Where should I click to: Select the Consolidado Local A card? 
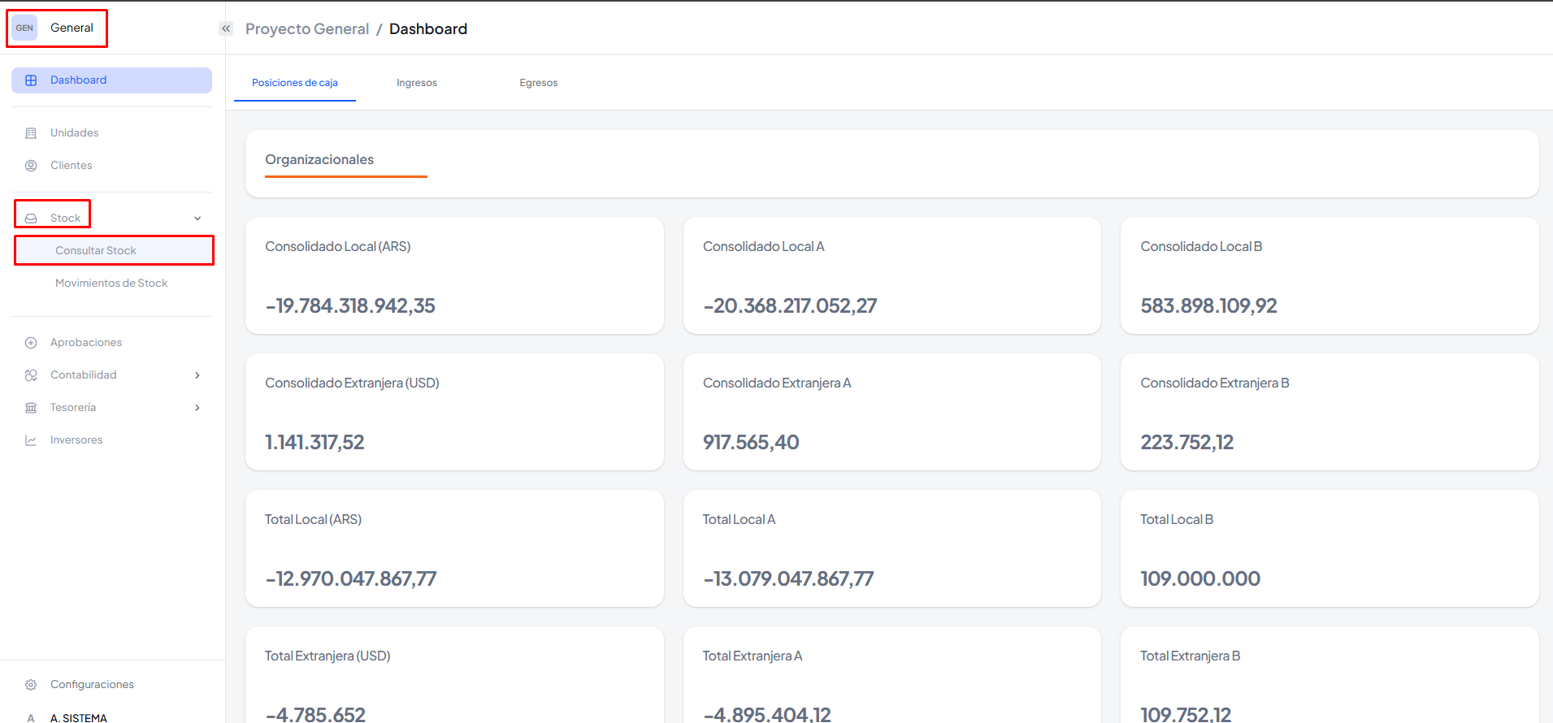[x=892, y=275]
